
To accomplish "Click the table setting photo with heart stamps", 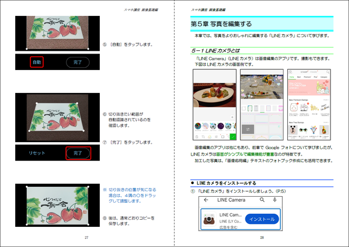I will [x=262, y=87].
